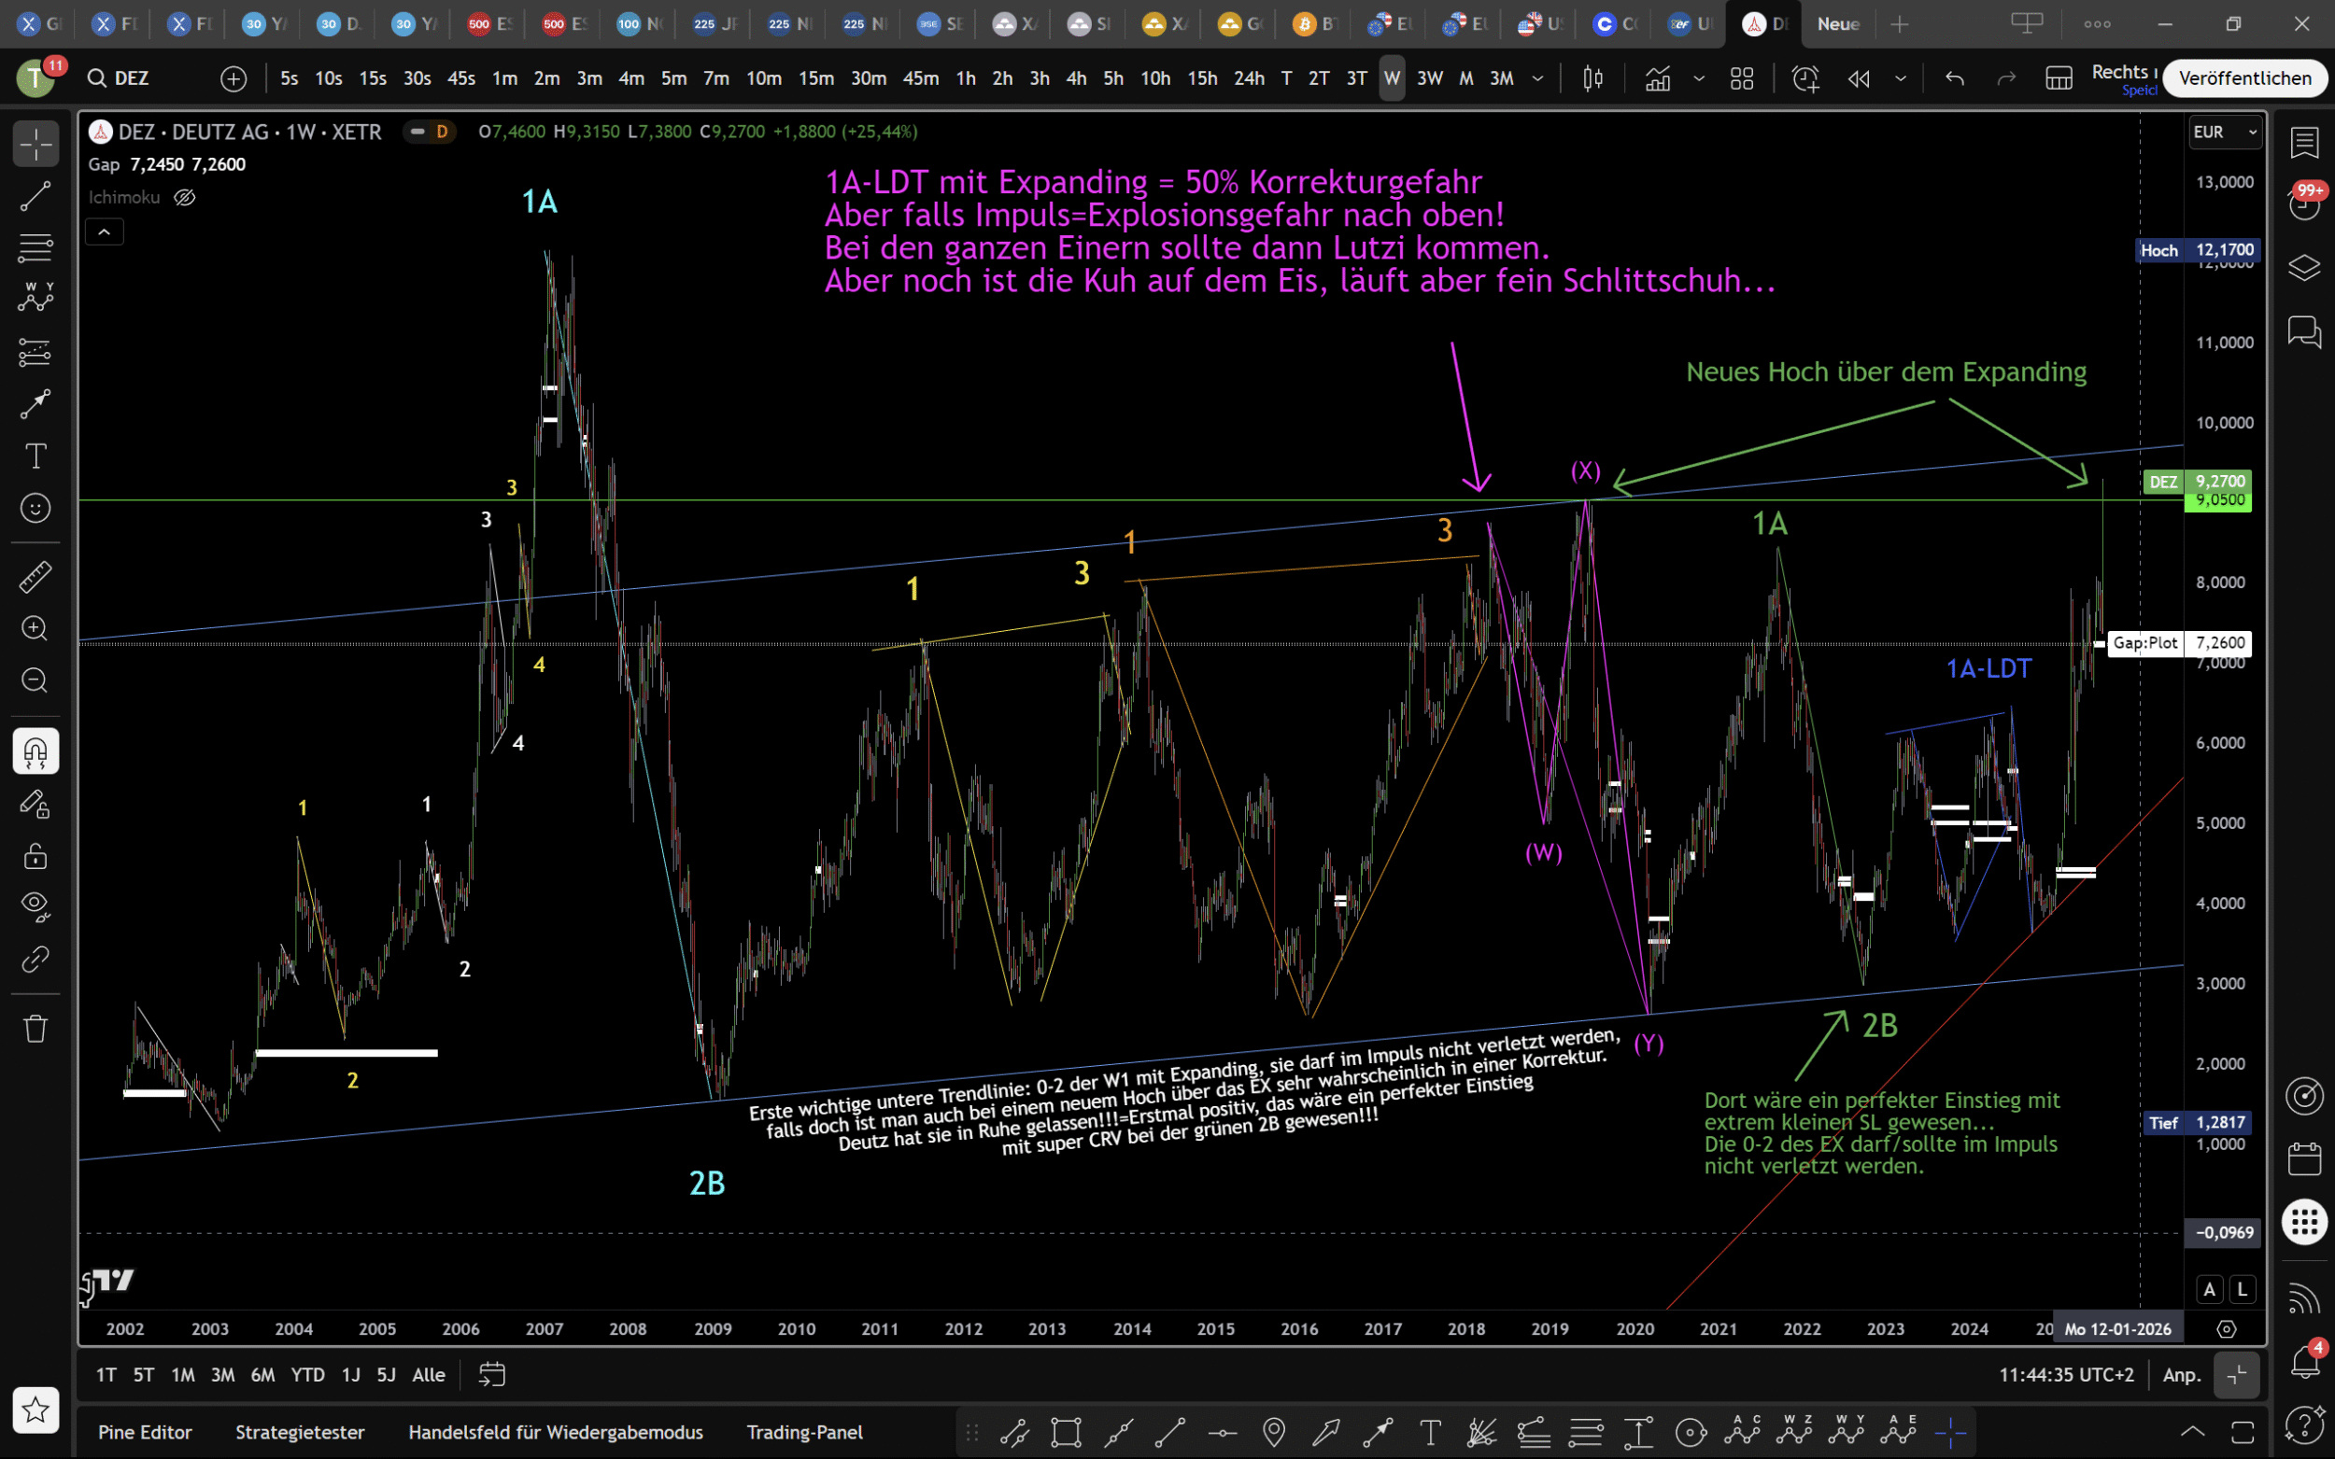Open the layout grid selector icon
The image size is (2335, 1459).
[x=1741, y=78]
